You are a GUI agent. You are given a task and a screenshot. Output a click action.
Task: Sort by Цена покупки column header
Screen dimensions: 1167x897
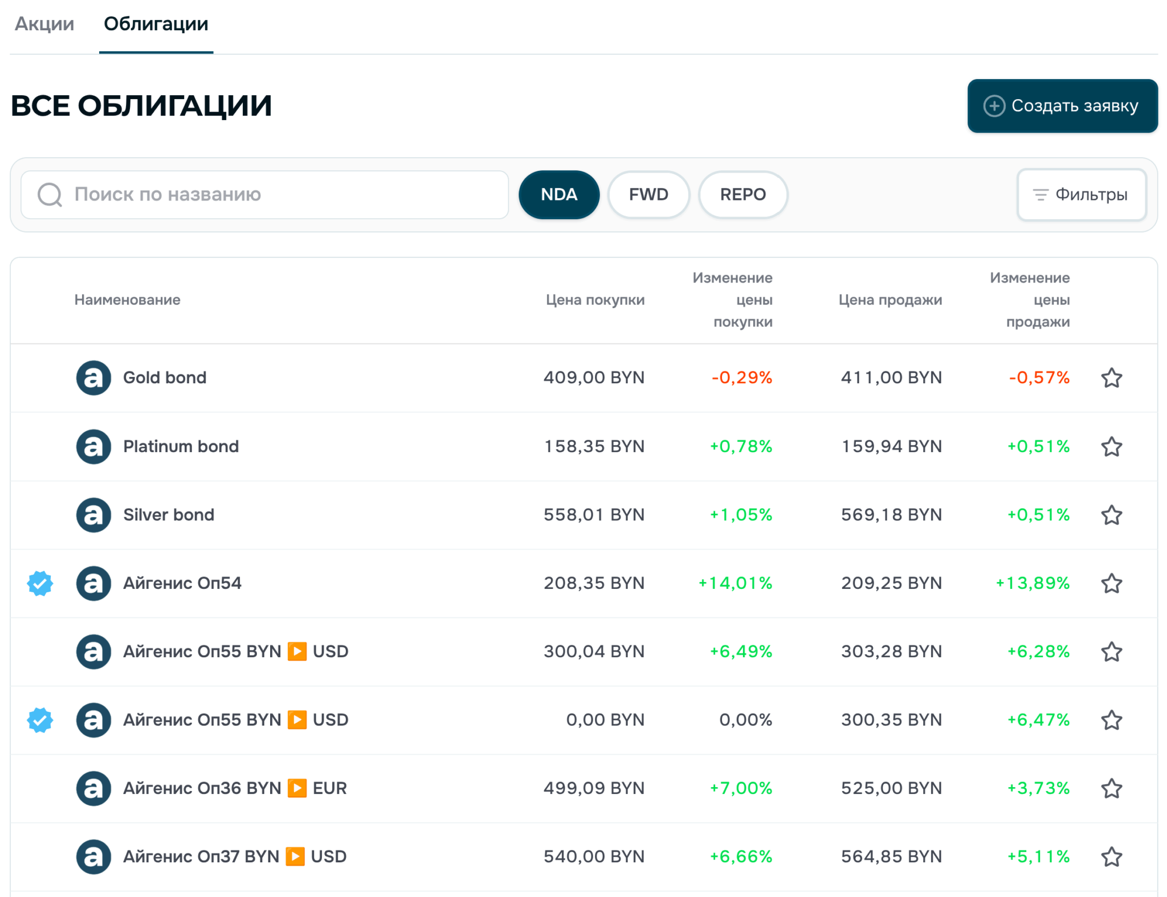click(x=595, y=300)
